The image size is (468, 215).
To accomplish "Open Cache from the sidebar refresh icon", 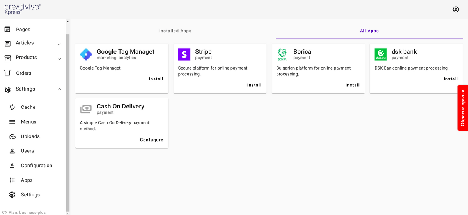I will [x=12, y=107].
